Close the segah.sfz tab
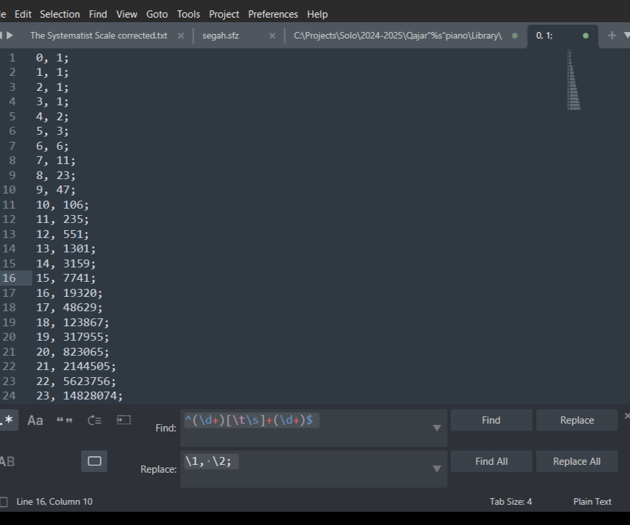 (272, 35)
